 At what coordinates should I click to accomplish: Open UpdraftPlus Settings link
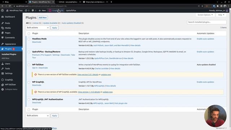56,55
